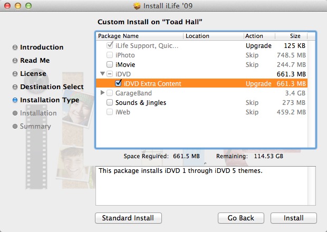Collapse the iDVD disclosure triangle
327x232 pixels.
coord(102,74)
